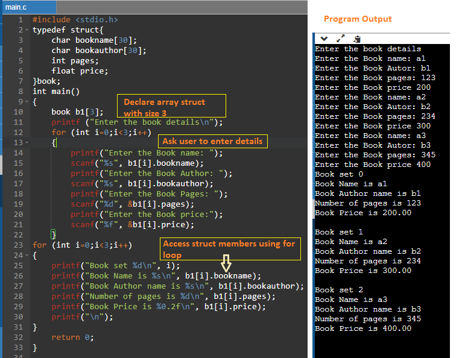Viewport: 462px width, 358px height.
Task: Click the printf "Number of pages is %d\n" line
Action: tap(163, 297)
